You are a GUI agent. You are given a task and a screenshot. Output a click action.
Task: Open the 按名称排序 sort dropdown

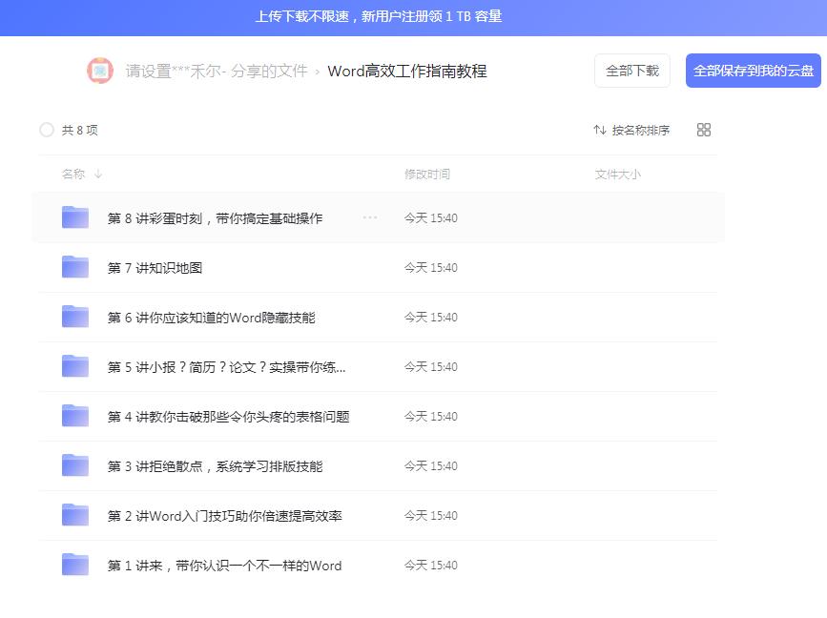(x=631, y=131)
